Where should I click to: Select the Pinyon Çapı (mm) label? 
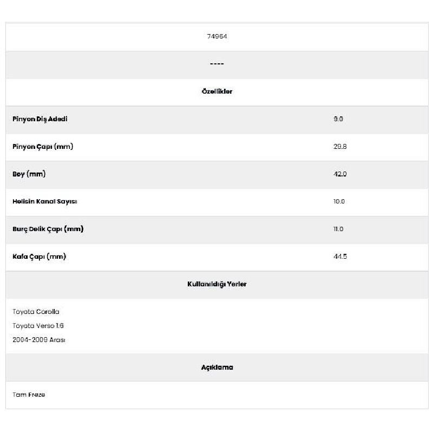43,147
